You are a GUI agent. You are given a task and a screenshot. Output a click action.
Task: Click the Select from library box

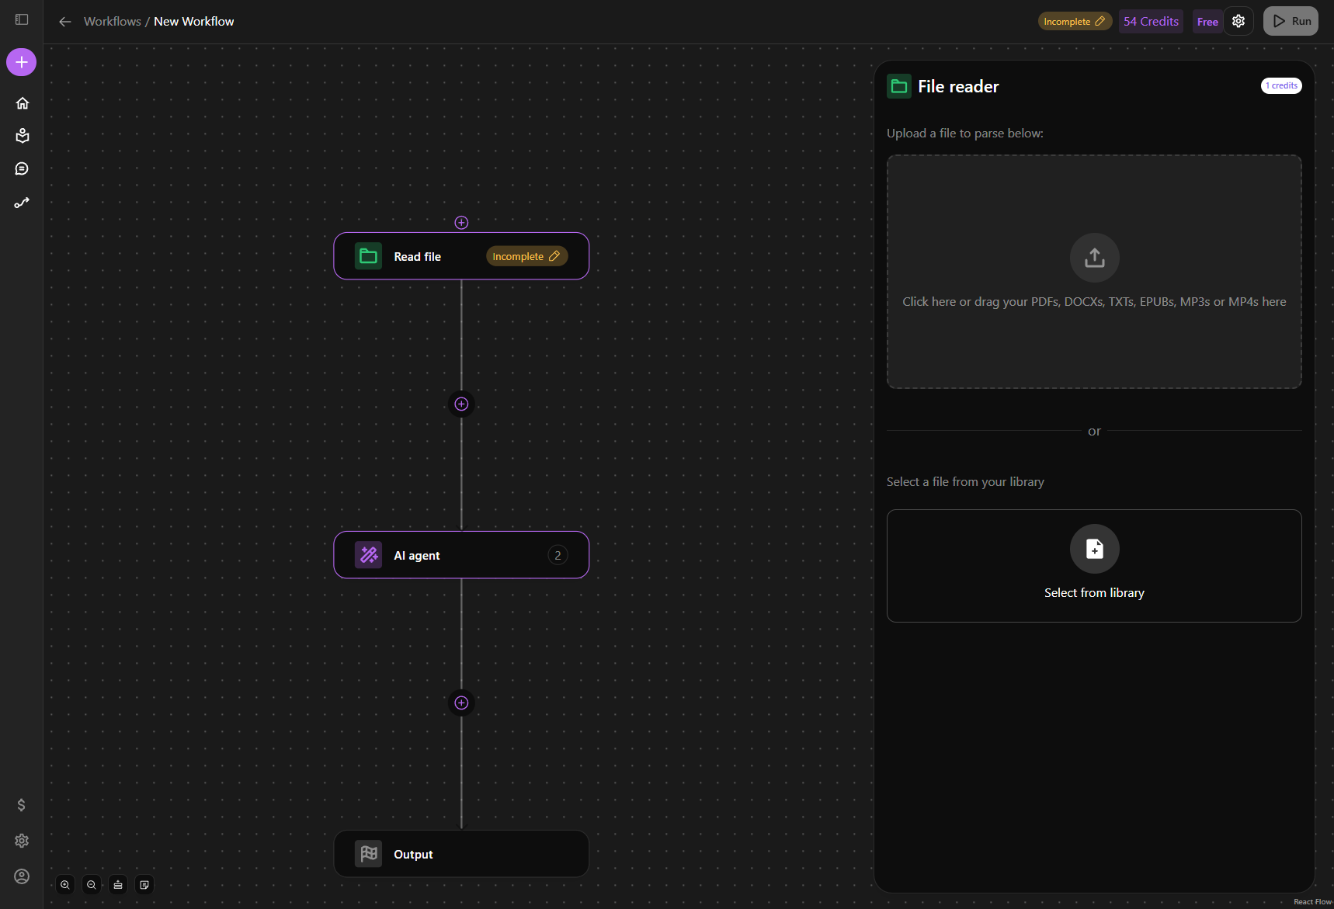(x=1094, y=566)
